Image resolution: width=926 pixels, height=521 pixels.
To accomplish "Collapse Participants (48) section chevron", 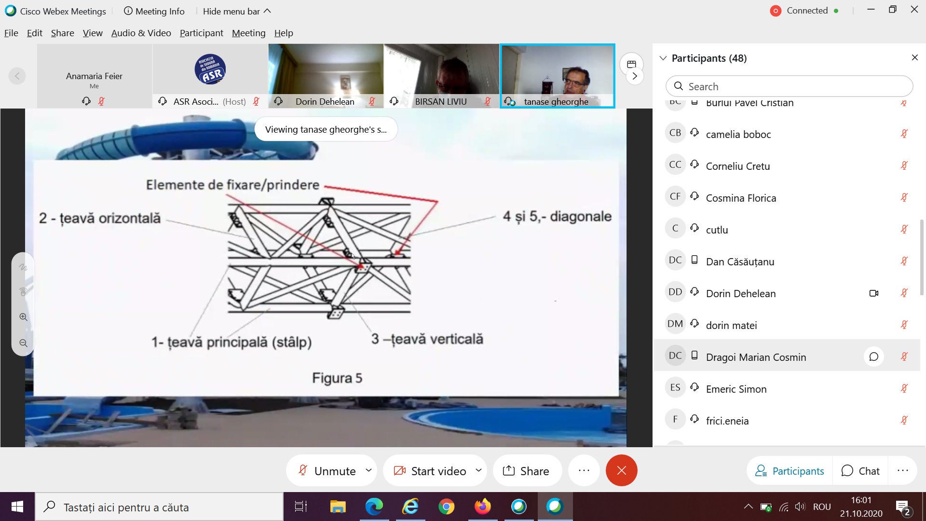I will click(x=663, y=58).
